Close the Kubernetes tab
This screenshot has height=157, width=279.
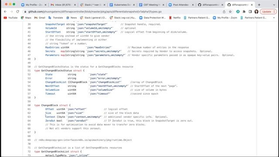click(x=134, y=5)
